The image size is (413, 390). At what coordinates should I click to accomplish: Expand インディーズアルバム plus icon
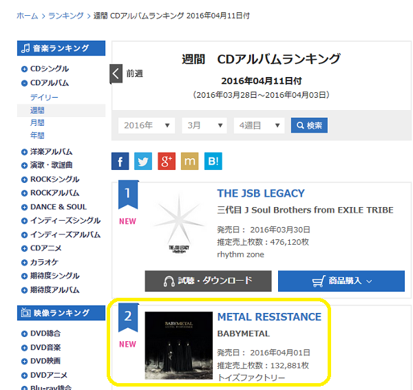click(x=24, y=235)
